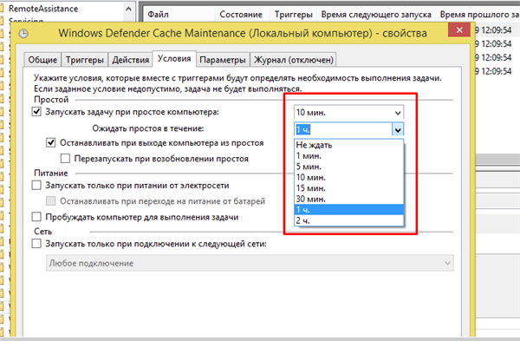Image resolution: width=520 pixels, height=341 pixels.
Task: Choose 2 ч. from the dropdown list
Action: pos(349,220)
